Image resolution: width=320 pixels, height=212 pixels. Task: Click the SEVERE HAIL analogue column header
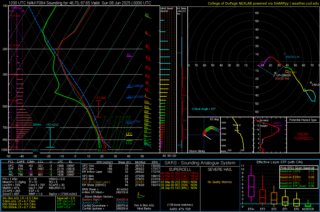coord(220,169)
